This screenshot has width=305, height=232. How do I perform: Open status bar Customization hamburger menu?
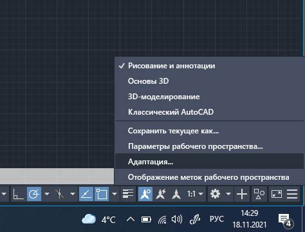[x=292, y=194]
